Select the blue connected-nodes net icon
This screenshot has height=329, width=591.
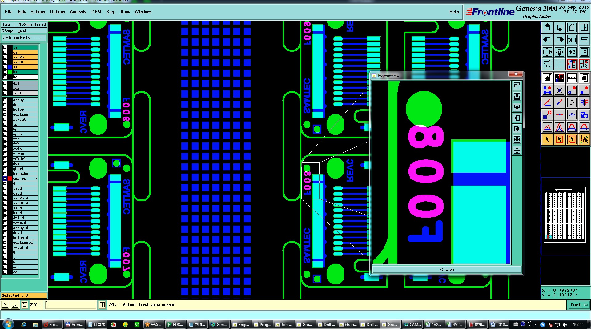[547, 90]
